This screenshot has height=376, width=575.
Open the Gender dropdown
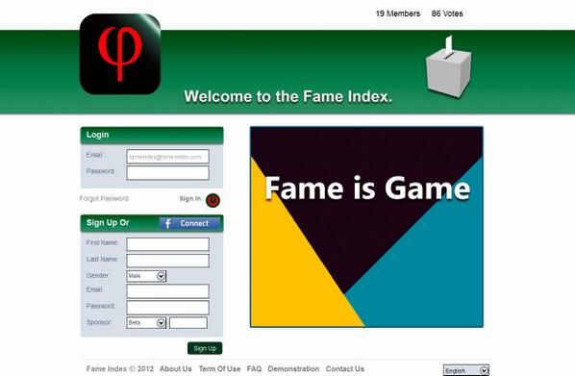click(146, 276)
